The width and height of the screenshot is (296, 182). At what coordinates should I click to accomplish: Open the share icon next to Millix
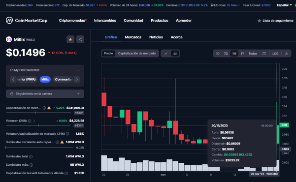tap(80, 39)
